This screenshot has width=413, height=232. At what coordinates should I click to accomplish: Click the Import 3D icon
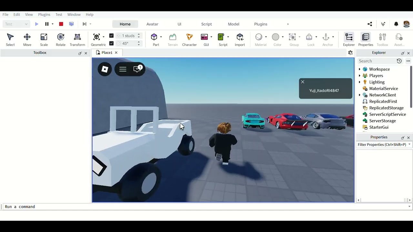(240, 37)
